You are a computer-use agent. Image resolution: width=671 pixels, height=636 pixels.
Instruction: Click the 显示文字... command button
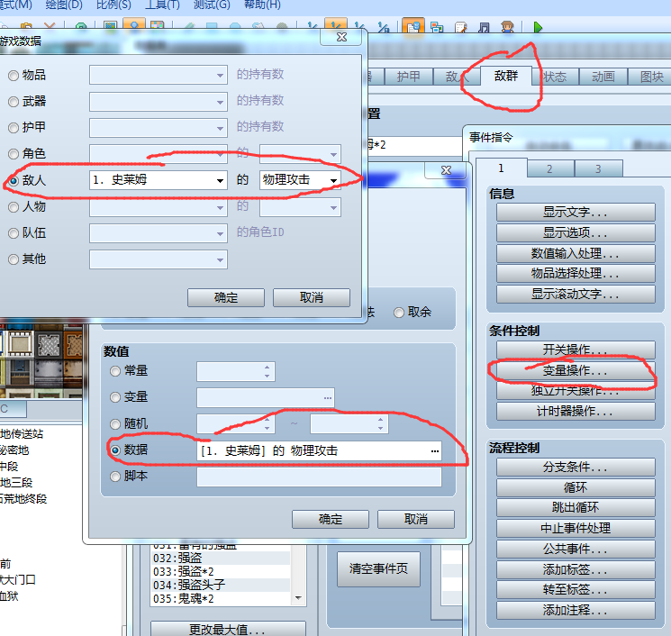click(576, 213)
